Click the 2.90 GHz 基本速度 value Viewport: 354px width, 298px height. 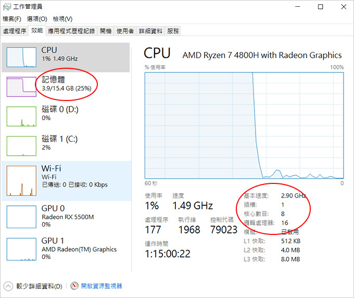294,196
